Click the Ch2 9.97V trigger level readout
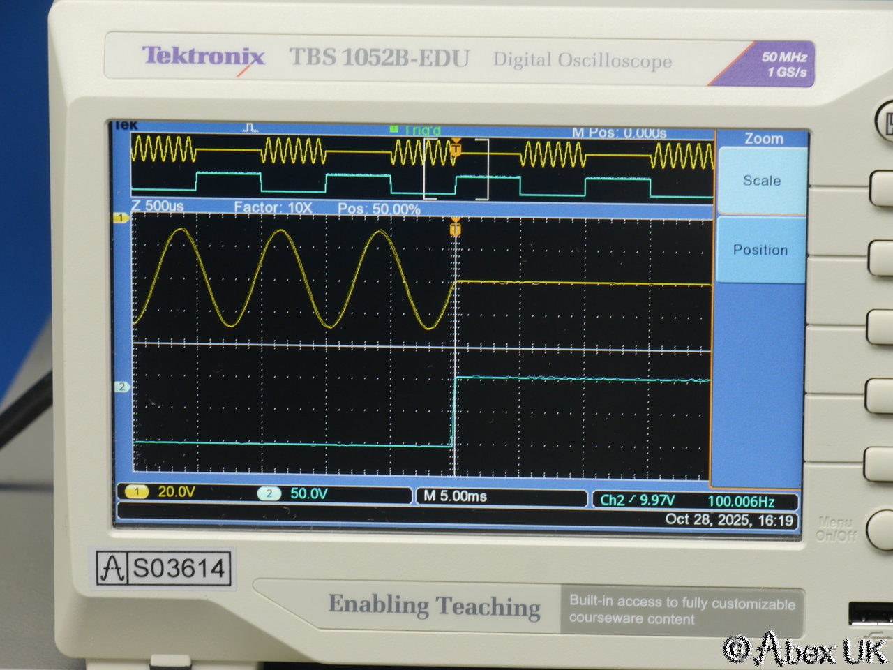Screen dimensions: 893x670 click(x=637, y=500)
